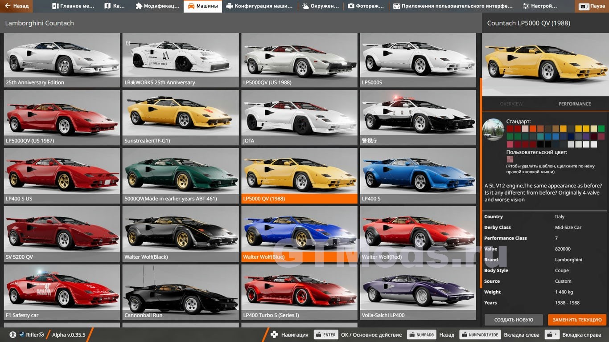Open the map tab with map icon
Image resolution: width=609 pixels, height=342 pixels.
tap(115, 6)
